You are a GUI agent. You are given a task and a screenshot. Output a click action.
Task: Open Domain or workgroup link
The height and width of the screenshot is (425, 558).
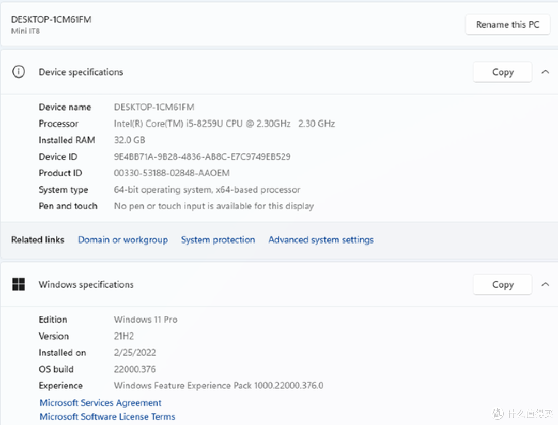pos(123,240)
